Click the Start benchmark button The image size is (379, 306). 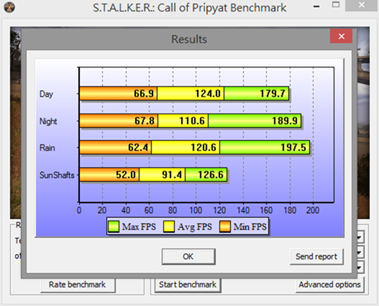tap(188, 284)
